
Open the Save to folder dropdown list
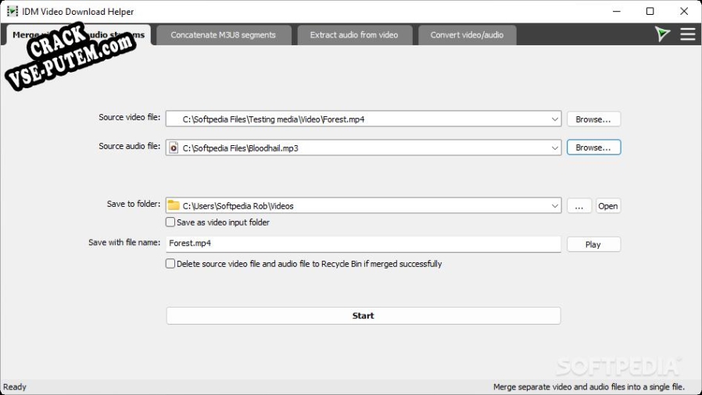(555, 206)
